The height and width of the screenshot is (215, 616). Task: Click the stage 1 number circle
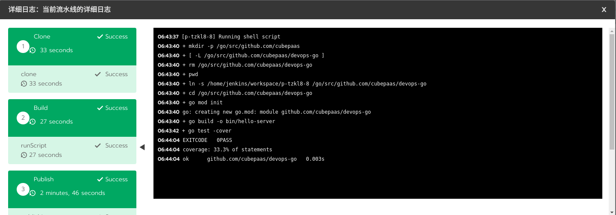pyautogui.click(x=23, y=46)
